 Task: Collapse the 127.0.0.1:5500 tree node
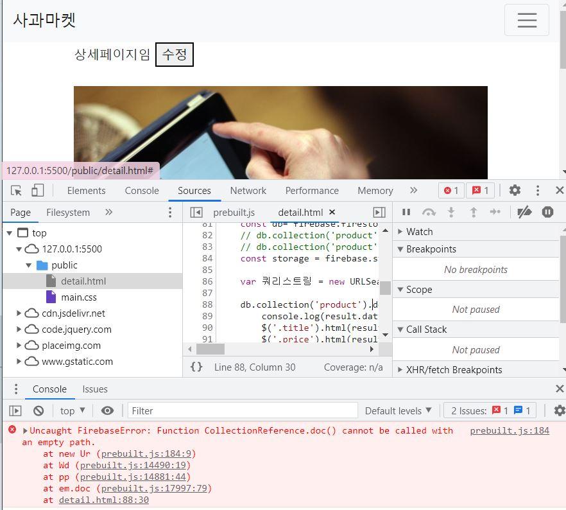(19, 249)
